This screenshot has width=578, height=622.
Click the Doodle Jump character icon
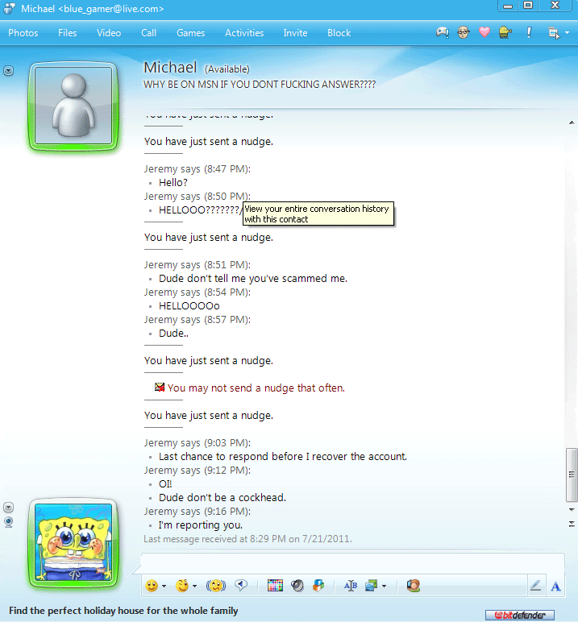point(505,32)
